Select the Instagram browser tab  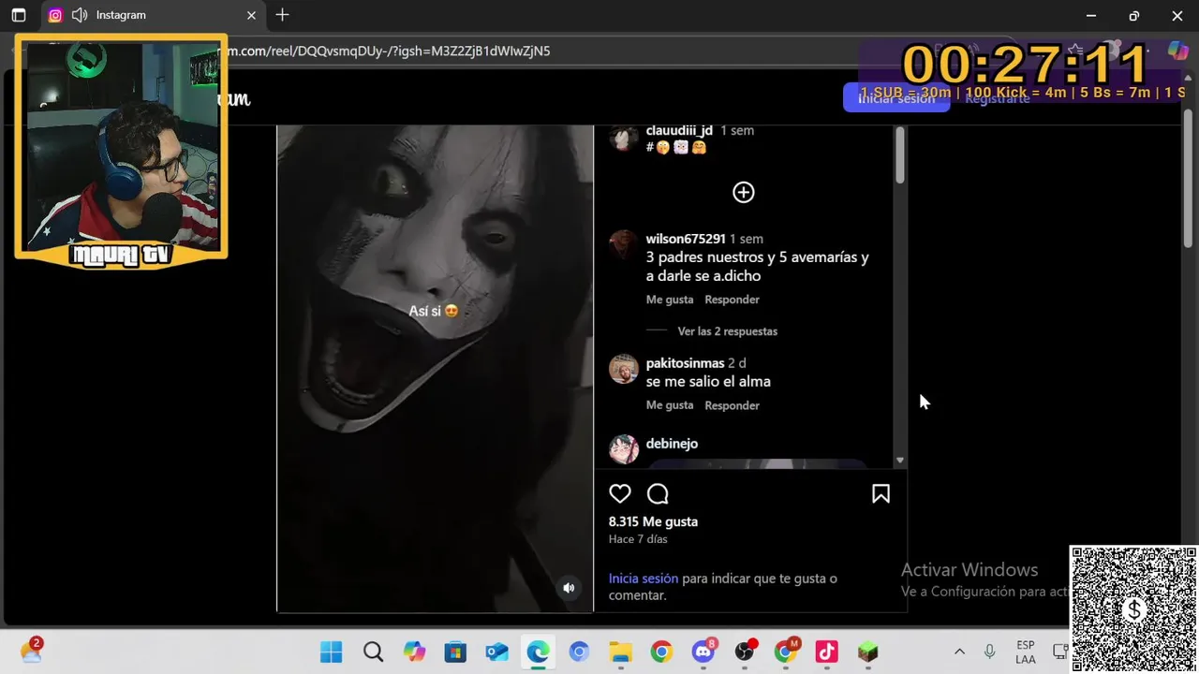click(x=153, y=15)
